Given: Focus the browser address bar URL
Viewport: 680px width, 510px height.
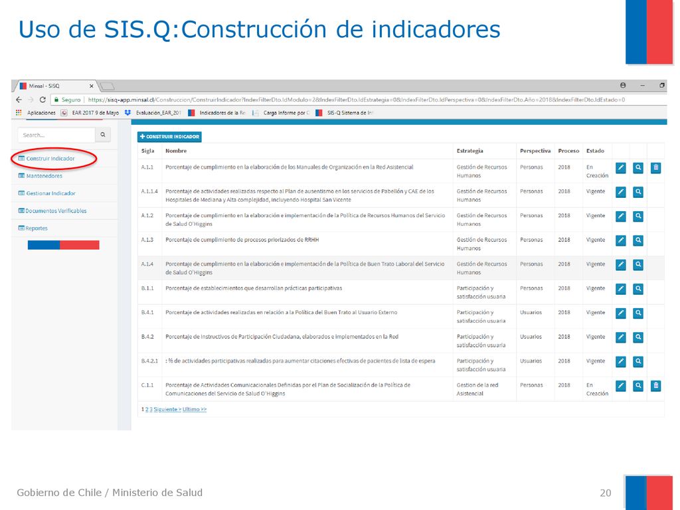Looking at the screenshot, I should [x=357, y=100].
